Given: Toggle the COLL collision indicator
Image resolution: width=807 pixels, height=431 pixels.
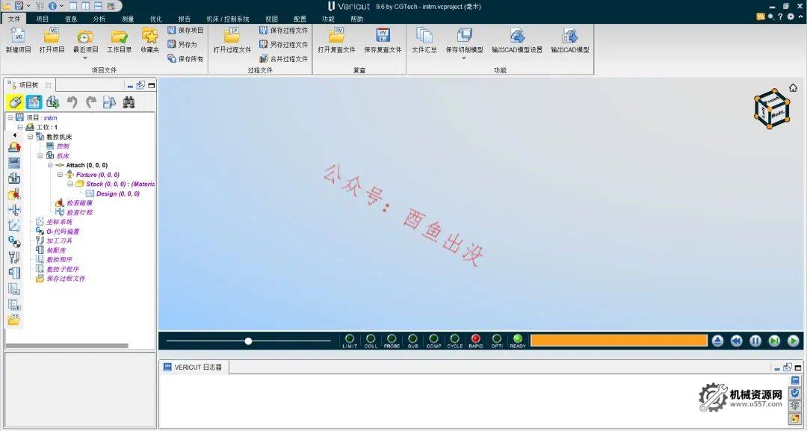Looking at the screenshot, I should click(370, 338).
